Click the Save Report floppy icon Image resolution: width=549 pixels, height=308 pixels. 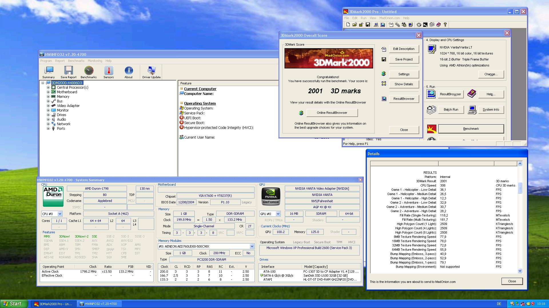(68, 72)
